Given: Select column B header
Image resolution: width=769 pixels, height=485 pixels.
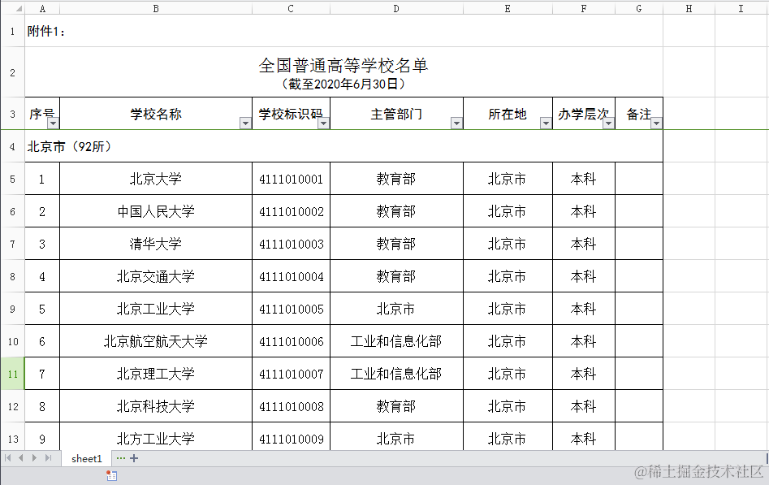Looking at the screenshot, I should [156, 8].
